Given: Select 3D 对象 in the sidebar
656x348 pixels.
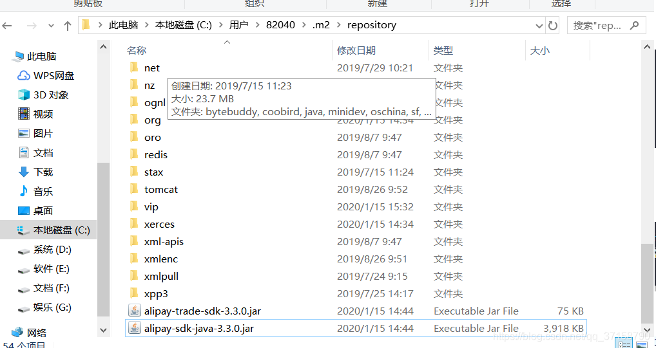Looking at the screenshot, I should coord(43,95).
